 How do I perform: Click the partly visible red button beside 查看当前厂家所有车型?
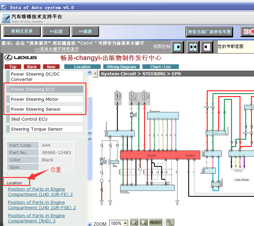click(x=248, y=32)
